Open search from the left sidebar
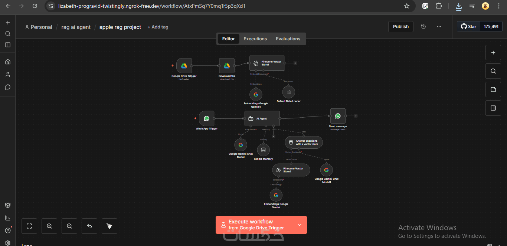The image size is (507, 246). coord(8,34)
